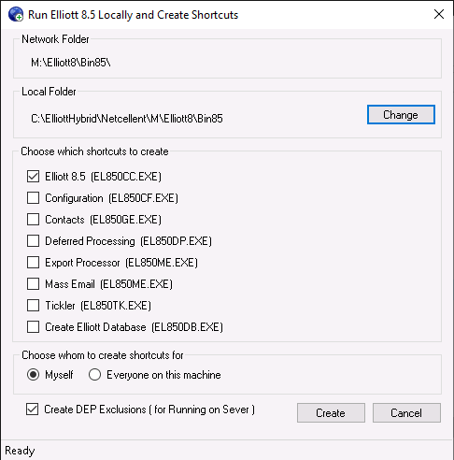Image resolution: width=454 pixels, height=460 pixels.
Task: Uncheck the Elliott 8.5 shortcut checkbox
Action: coord(33,177)
